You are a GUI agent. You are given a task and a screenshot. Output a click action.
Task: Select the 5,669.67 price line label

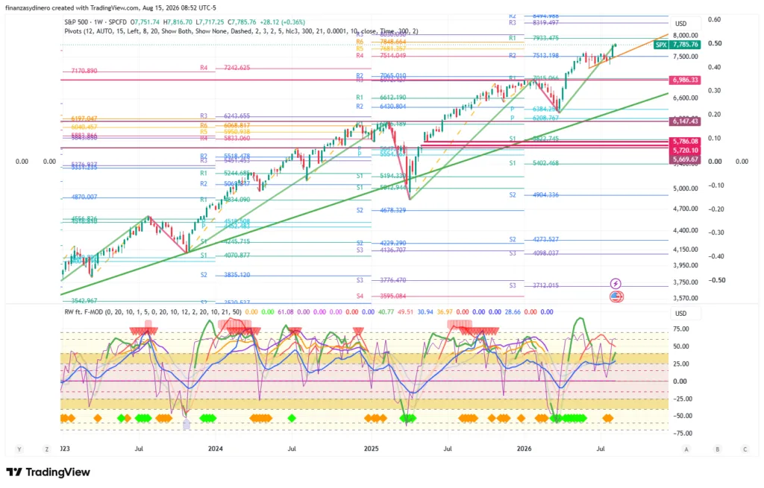pyautogui.click(x=686, y=159)
